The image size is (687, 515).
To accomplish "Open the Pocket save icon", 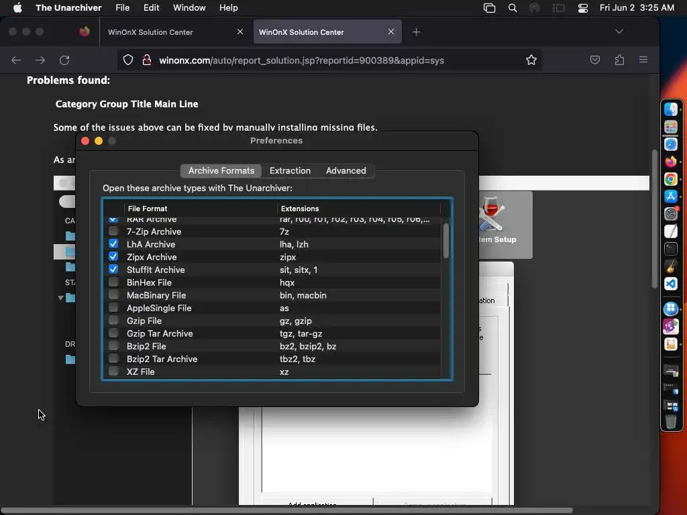I will (594, 60).
